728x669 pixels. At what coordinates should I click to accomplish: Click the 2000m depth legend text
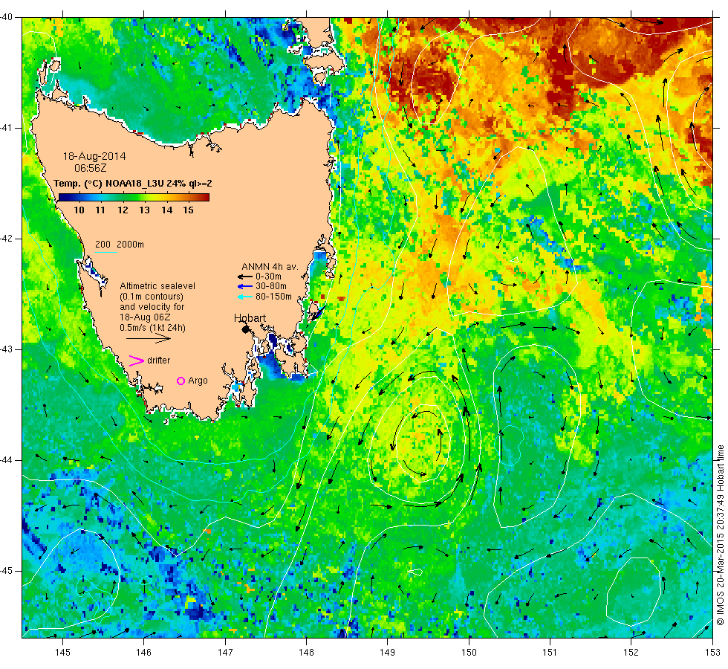[x=131, y=245]
